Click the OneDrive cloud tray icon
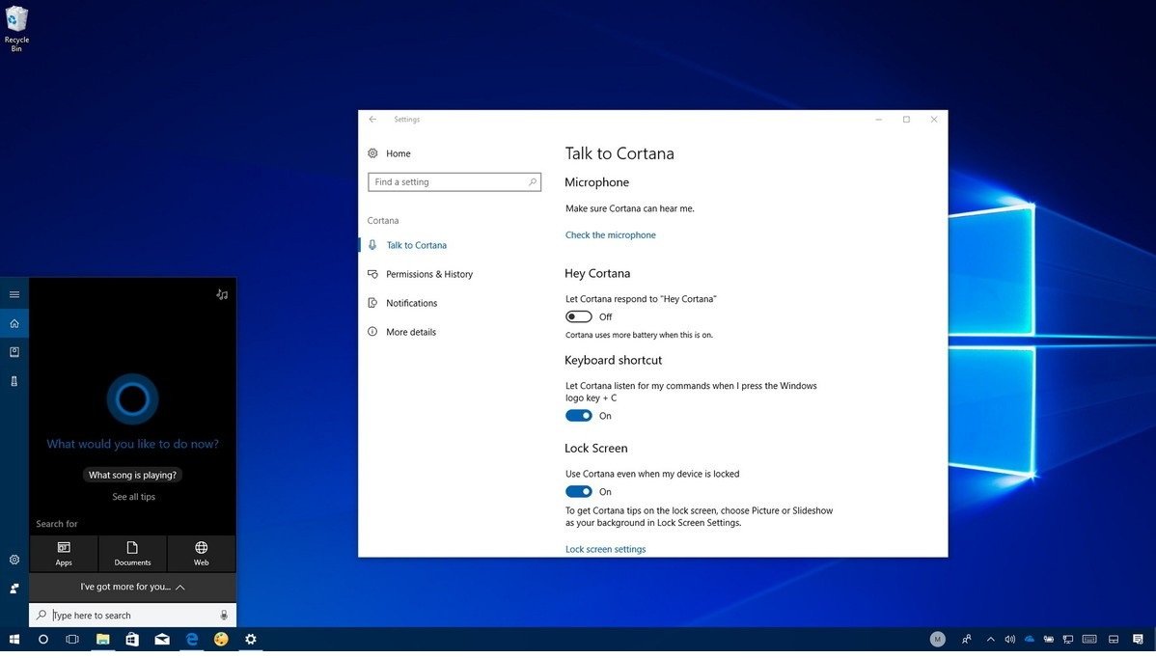 (1030, 639)
